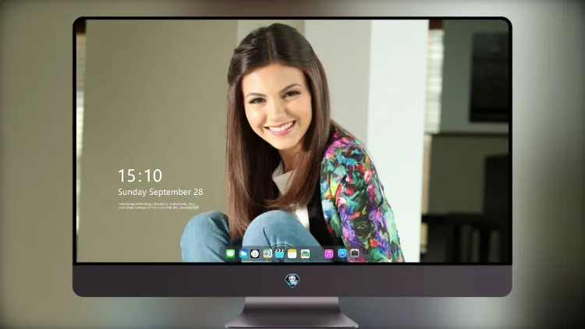
Task: Open the yellow Notes app in dock
Action: [292, 254]
